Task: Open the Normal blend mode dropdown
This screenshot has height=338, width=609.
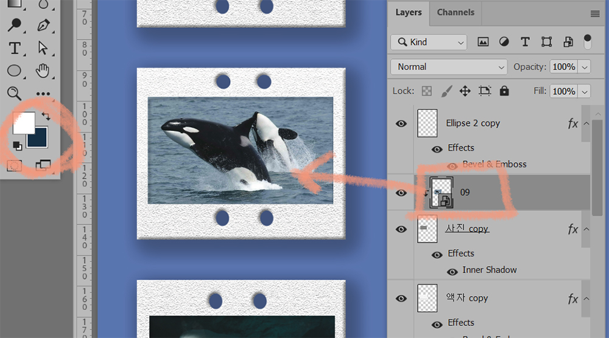Action: point(449,67)
